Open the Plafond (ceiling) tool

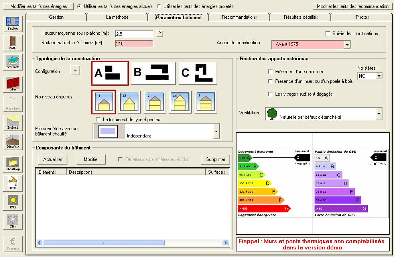tap(13, 122)
